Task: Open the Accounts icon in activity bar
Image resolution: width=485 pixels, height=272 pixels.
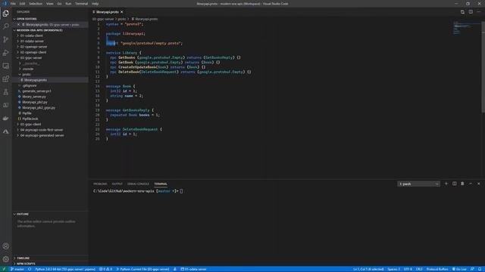Action: pyautogui.click(x=5, y=246)
